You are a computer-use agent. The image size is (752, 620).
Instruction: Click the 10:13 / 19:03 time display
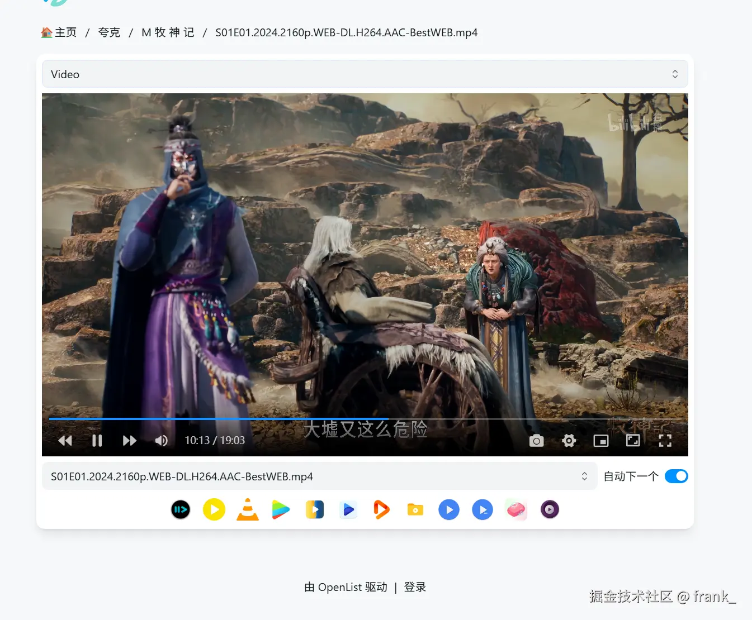(x=215, y=441)
